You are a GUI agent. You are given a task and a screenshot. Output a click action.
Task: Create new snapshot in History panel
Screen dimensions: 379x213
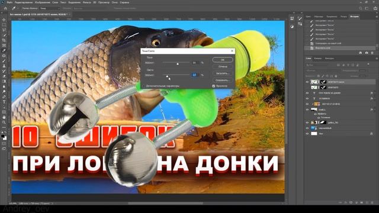tap(367, 53)
